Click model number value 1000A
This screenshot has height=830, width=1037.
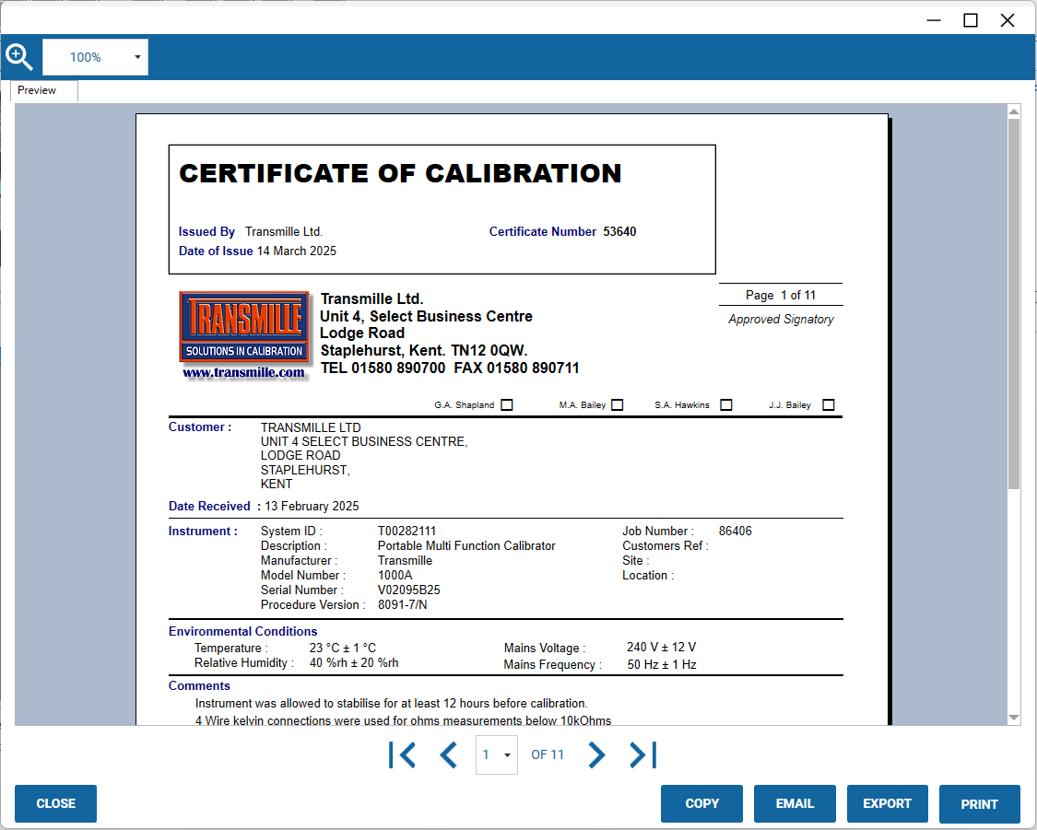[395, 576]
